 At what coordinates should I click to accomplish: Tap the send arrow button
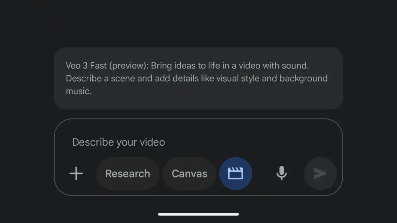pos(320,173)
